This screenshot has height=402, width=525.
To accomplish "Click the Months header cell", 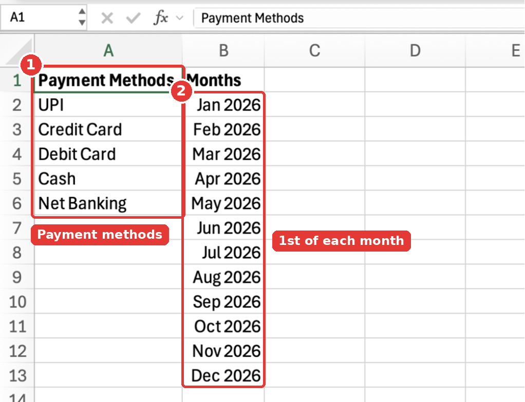I will click(223, 80).
